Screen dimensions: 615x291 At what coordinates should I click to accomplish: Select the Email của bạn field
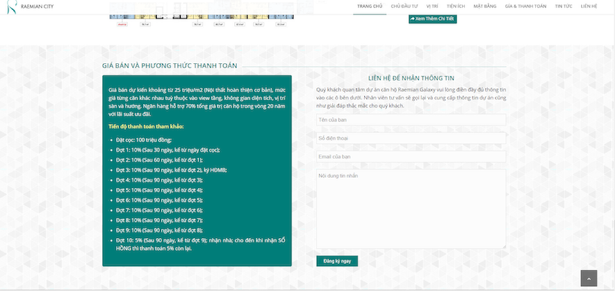point(411,156)
